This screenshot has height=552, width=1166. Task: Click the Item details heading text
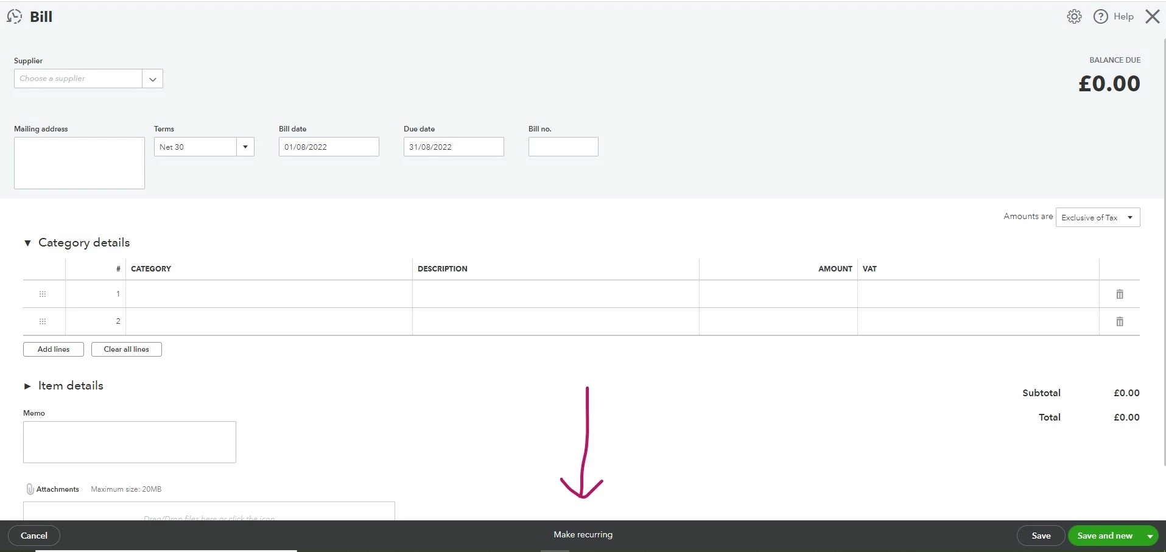pos(71,385)
